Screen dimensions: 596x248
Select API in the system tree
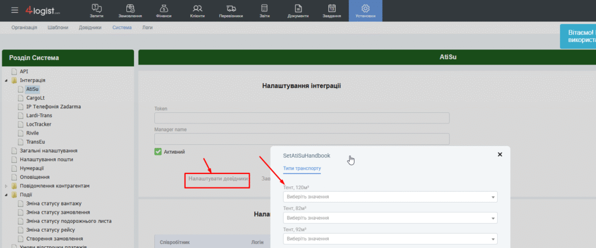(x=24, y=72)
